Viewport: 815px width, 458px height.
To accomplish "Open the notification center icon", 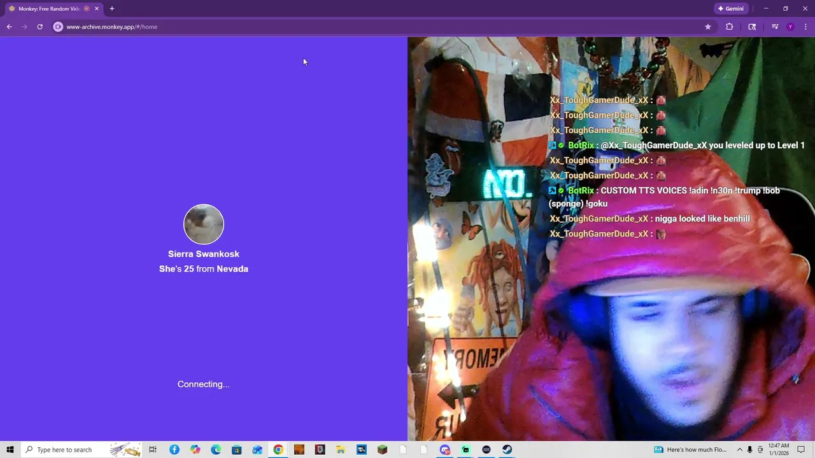I will [801, 450].
